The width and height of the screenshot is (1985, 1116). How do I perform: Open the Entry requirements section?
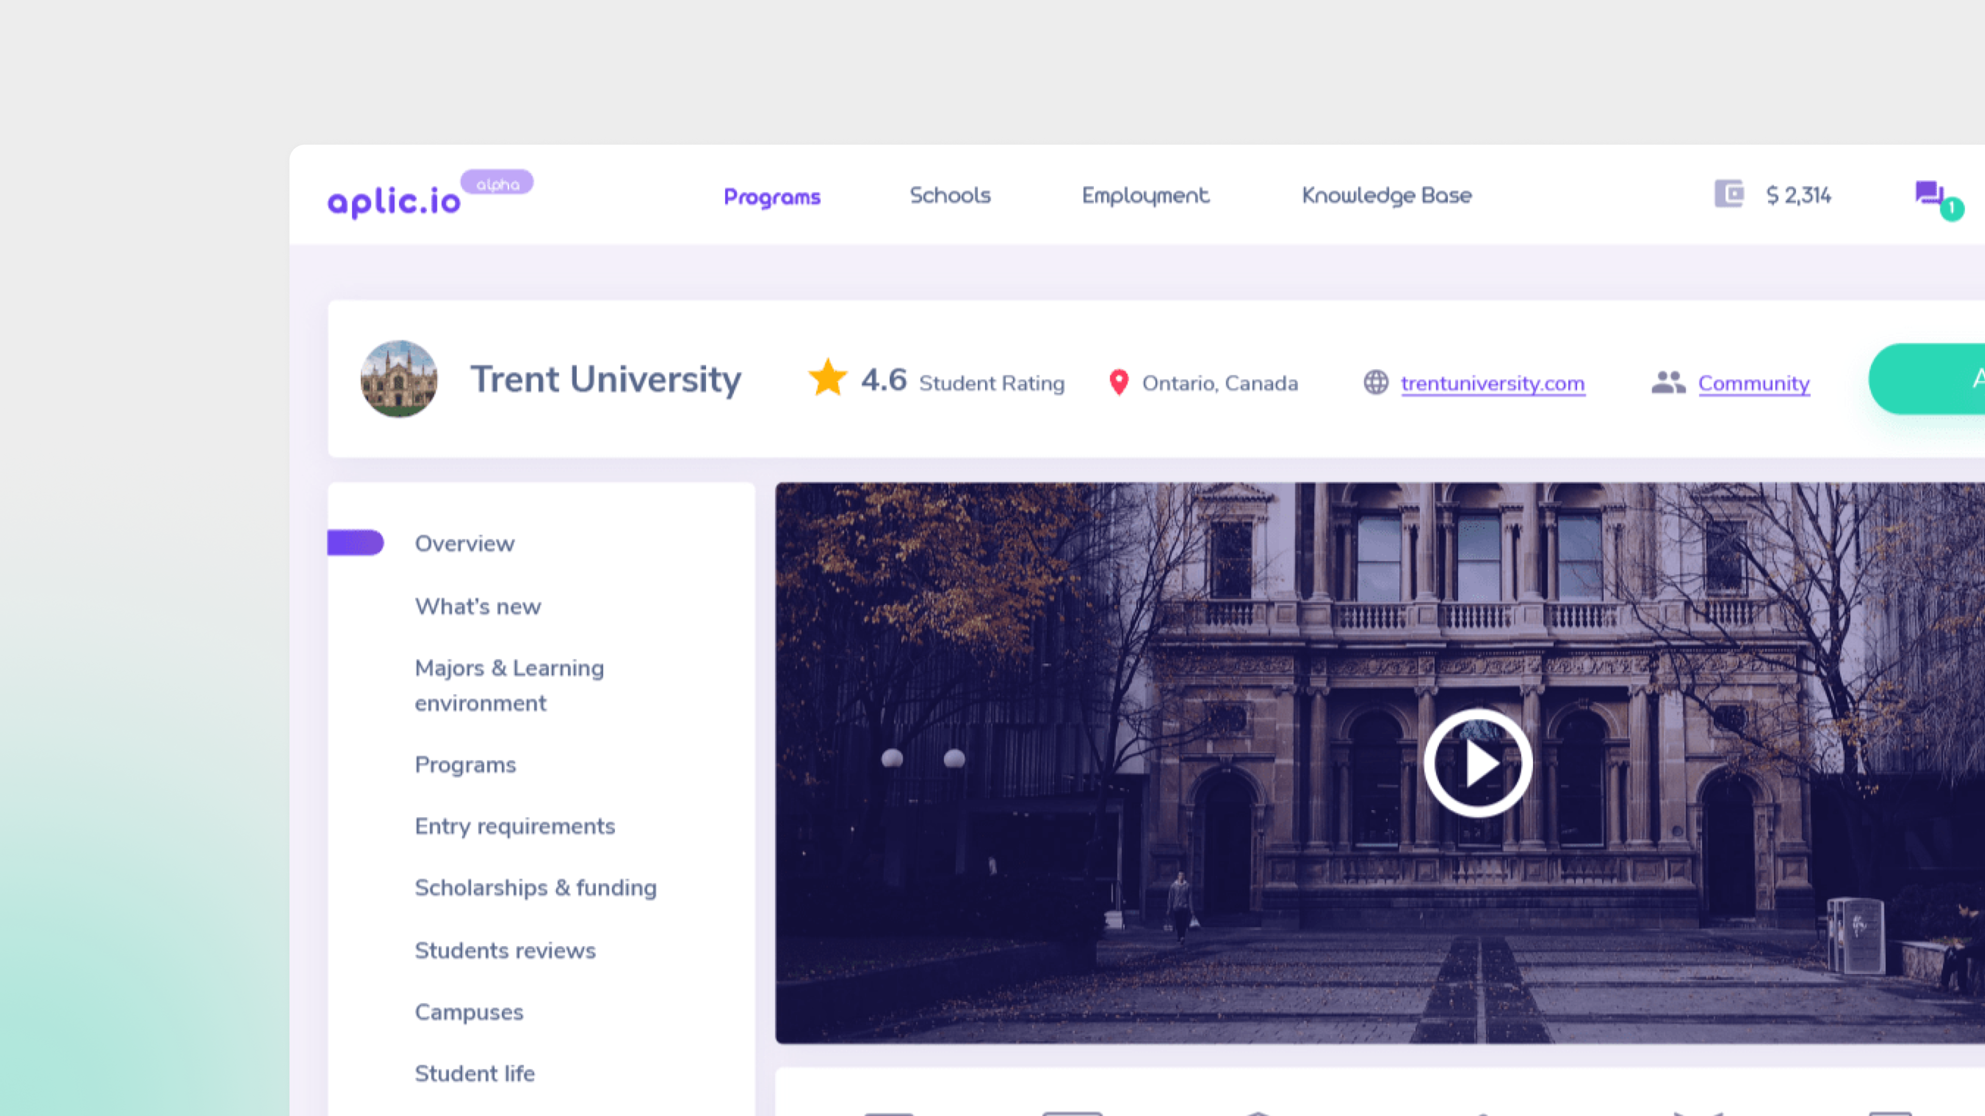pyautogui.click(x=515, y=826)
